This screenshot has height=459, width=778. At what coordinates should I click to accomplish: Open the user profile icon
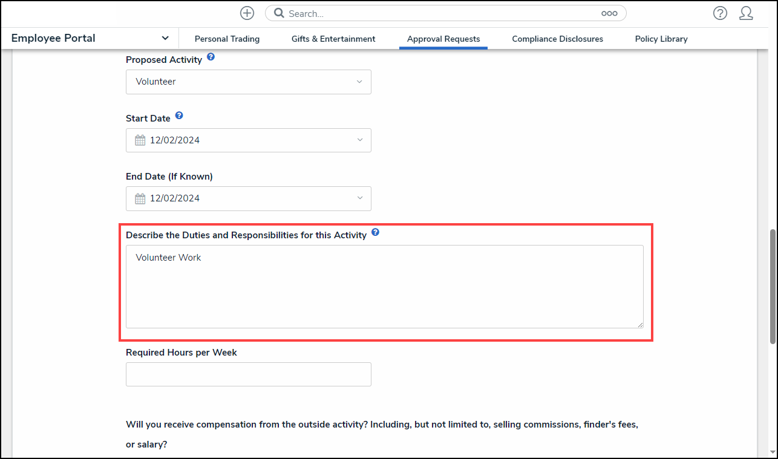point(746,13)
